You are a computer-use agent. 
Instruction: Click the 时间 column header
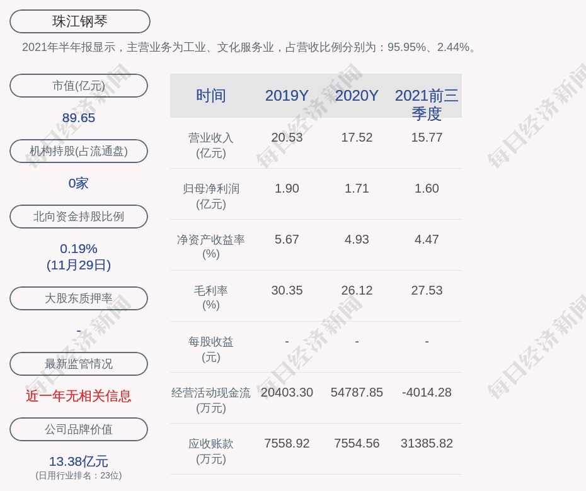(x=211, y=96)
